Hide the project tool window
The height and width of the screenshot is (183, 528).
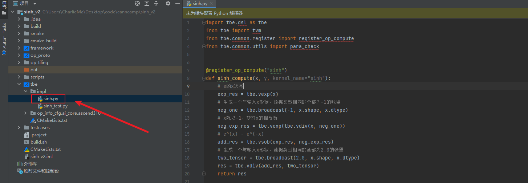click(x=177, y=3)
